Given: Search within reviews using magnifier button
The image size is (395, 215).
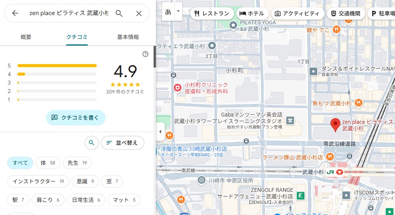Looking at the screenshot, I should 91,143.
